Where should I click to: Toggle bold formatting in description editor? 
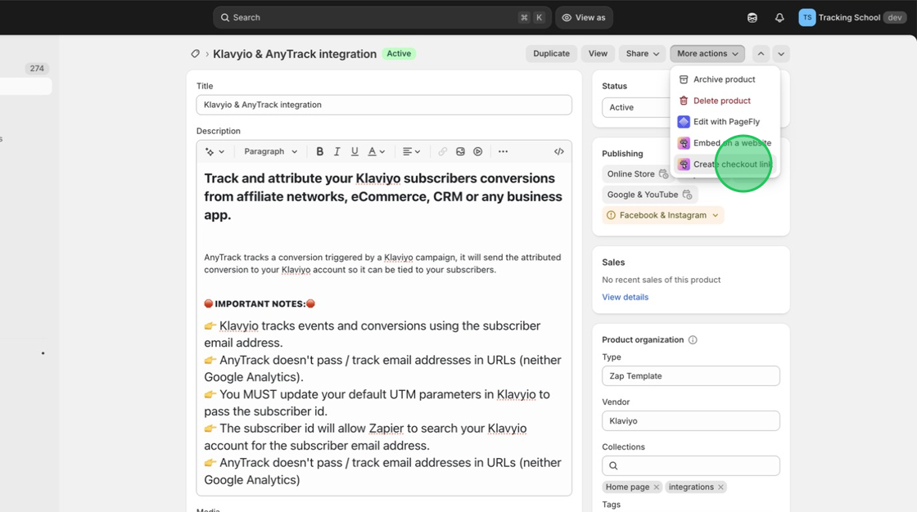point(320,151)
